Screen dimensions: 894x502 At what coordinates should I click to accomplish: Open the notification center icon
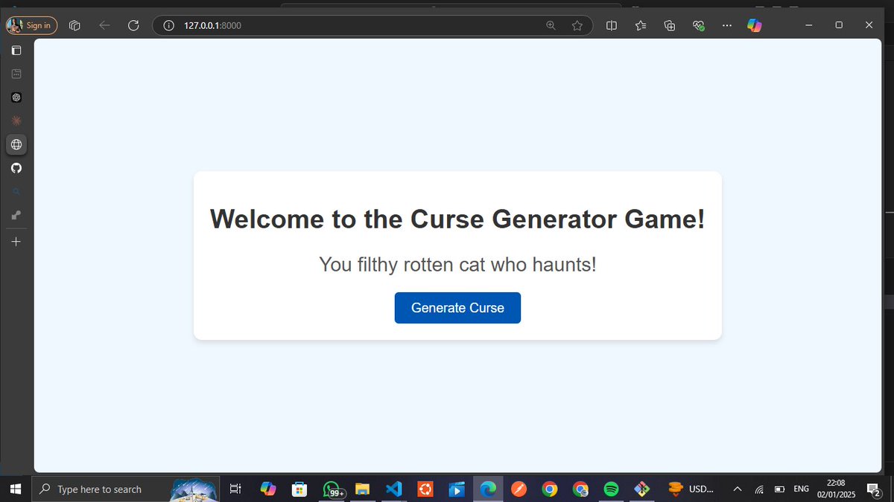tap(874, 489)
